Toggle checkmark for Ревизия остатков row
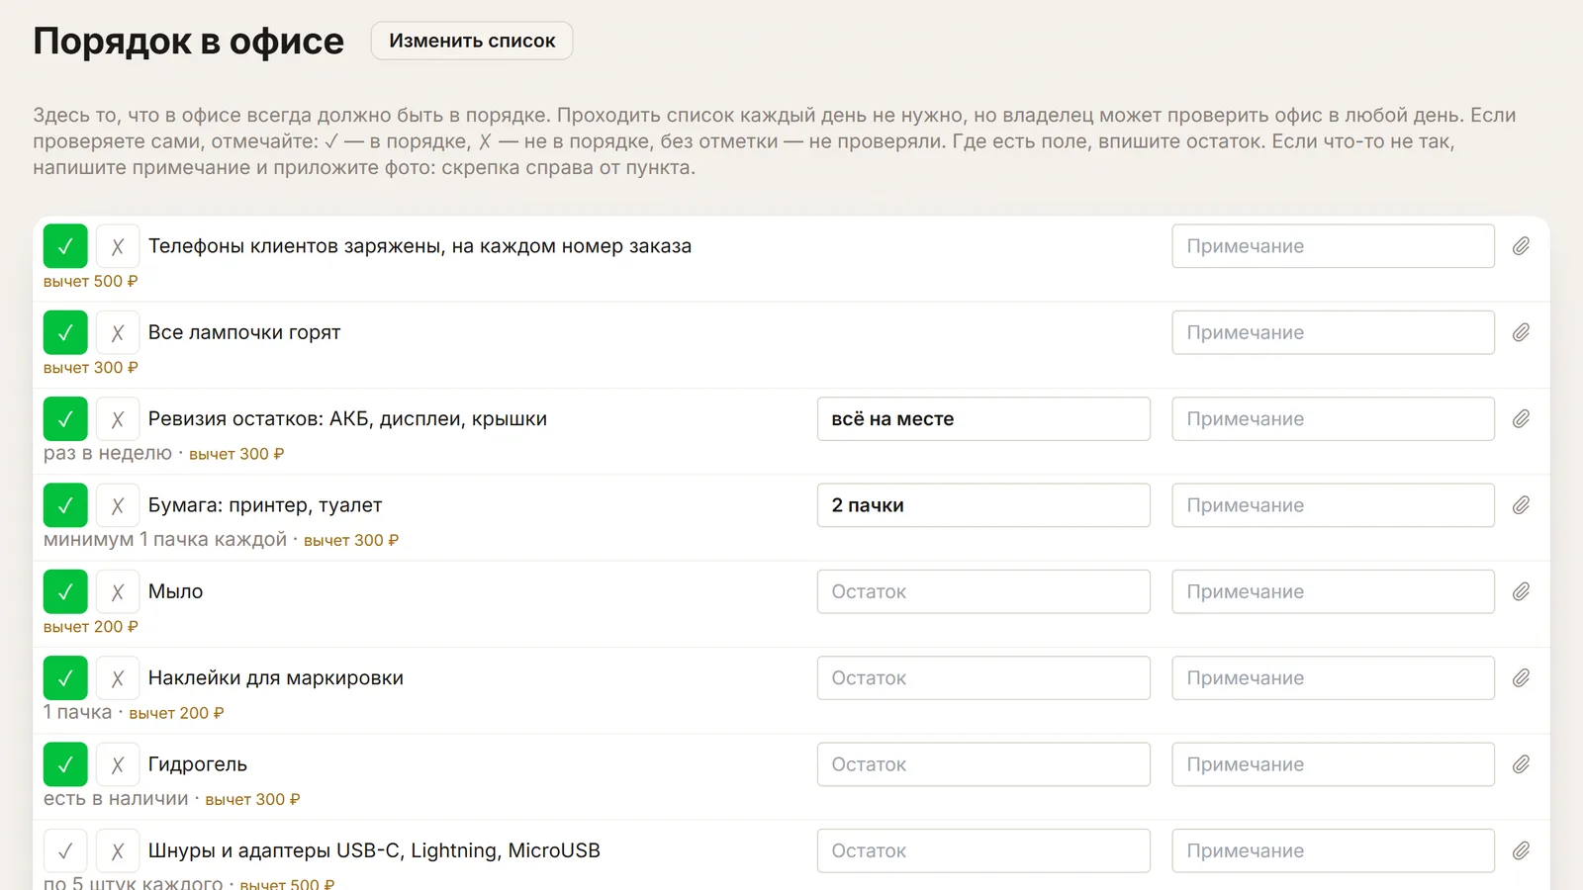1583x890 pixels. [x=65, y=418]
